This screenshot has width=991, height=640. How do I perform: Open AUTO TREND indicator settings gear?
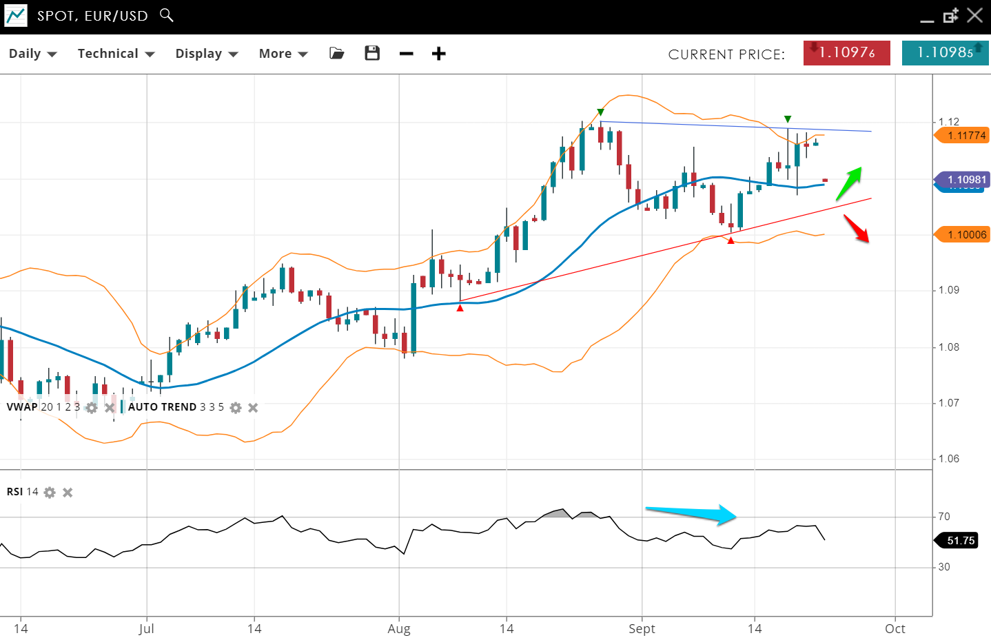(236, 408)
